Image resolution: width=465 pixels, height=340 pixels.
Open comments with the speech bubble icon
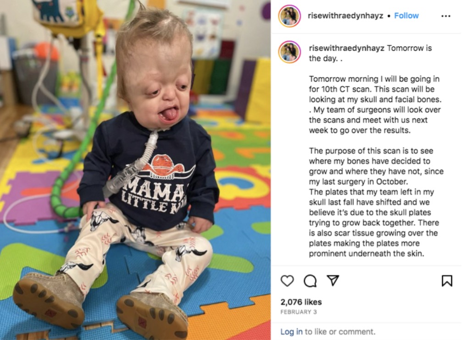coord(310,281)
